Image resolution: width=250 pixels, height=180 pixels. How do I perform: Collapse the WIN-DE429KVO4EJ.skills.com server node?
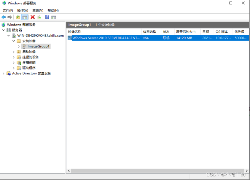coord(9,35)
